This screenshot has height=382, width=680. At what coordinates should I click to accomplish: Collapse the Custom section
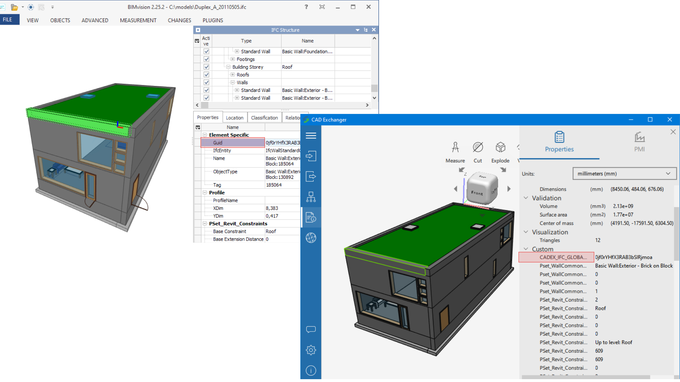[526, 249]
